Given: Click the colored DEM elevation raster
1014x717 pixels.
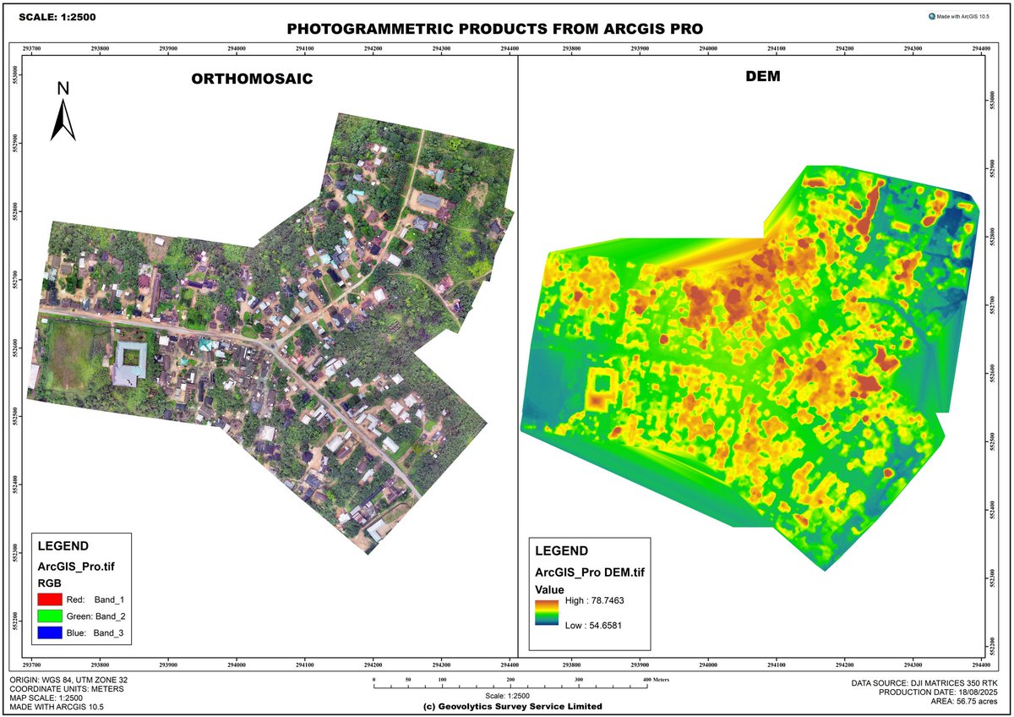Looking at the screenshot, I should pos(752,368).
